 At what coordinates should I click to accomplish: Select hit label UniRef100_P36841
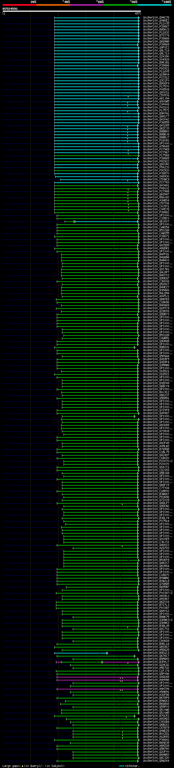(156, 740)
